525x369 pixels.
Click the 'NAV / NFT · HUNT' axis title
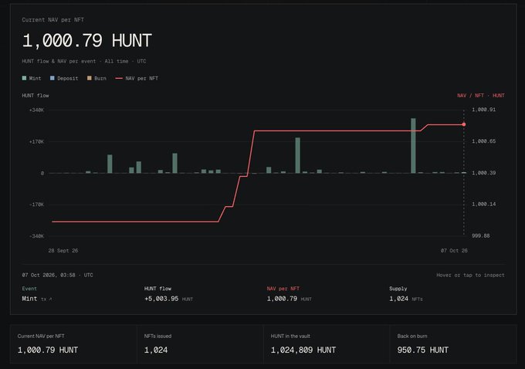[481, 96]
